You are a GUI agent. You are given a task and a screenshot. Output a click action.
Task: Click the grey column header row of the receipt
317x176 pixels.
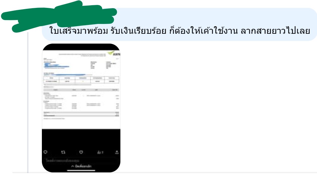coord(81,90)
